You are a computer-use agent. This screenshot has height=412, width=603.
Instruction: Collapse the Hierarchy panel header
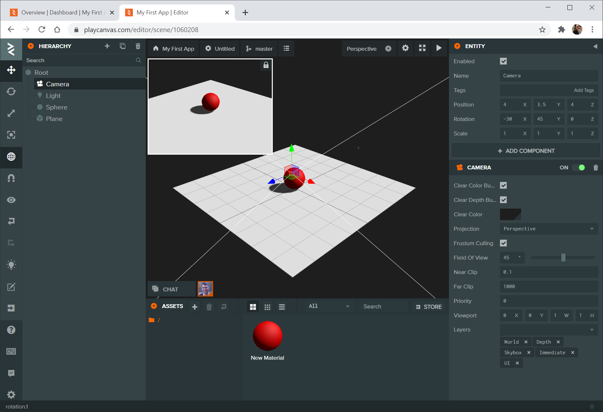coord(30,46)
